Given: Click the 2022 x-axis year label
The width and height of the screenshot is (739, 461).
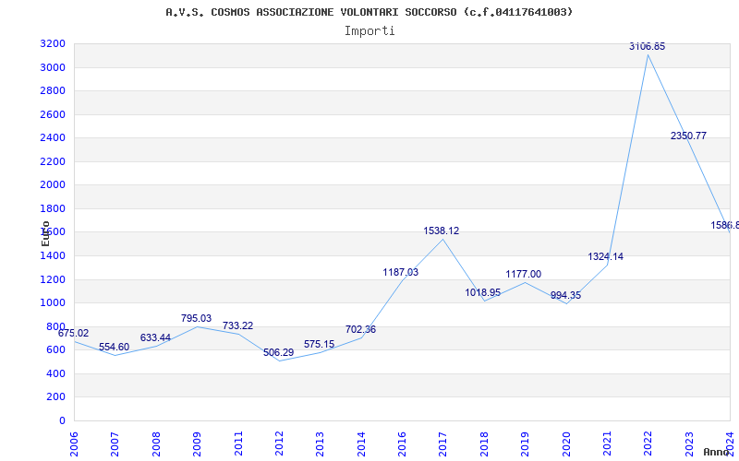Looking at the screenshot, I should click(648, 443).
